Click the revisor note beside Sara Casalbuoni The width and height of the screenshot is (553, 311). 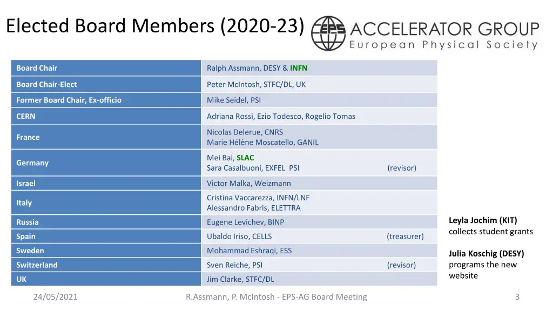click(402, 168)
